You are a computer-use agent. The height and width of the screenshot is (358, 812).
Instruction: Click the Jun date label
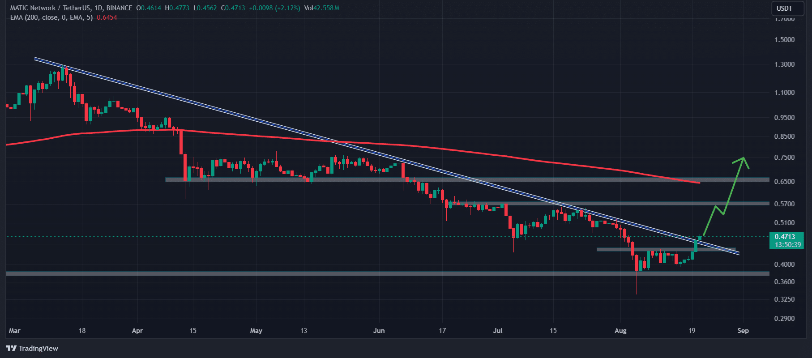click(379, 330)
